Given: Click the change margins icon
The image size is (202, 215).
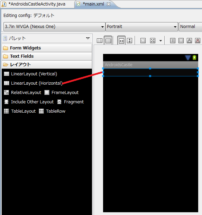Looking at the screenshot, I should pos(143,40).
